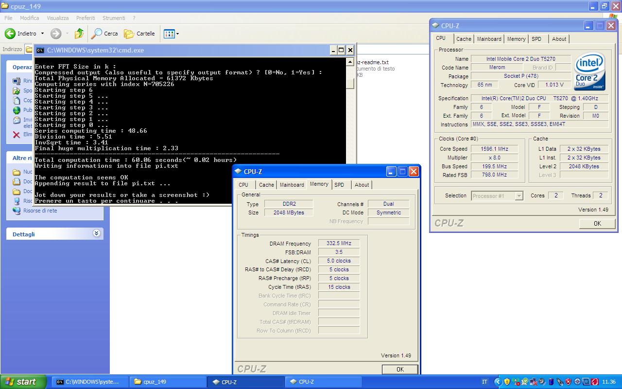
Task: Click the Level 2 cache value 2048 KBytes
Action: (x=584, y=166)
